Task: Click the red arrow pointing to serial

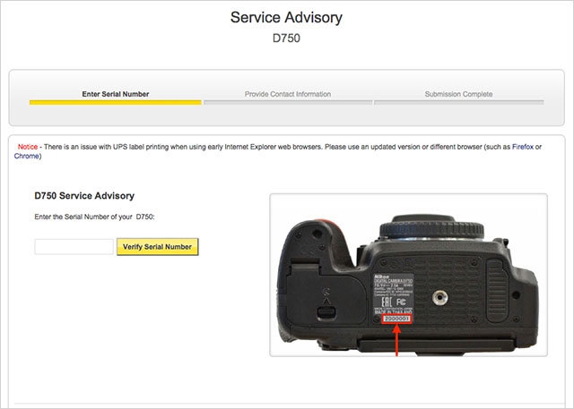Action: coord(396,340)
